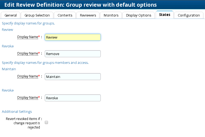
Task: Click the Display Name label beside the 'Review' field
Action: (x=28, y=37)
